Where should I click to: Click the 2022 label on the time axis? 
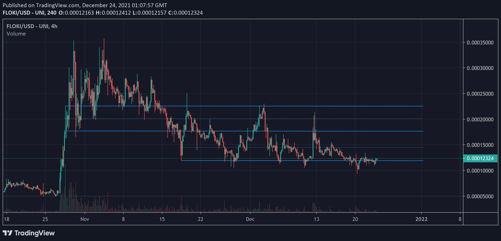(x=422, y=219)
